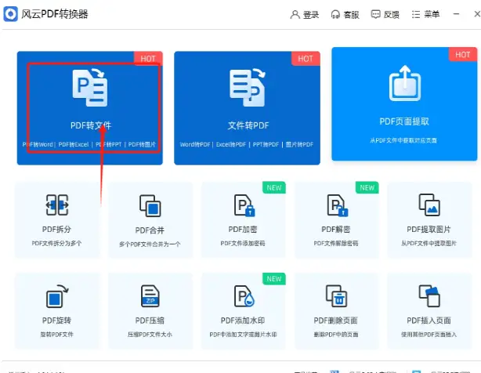Choose Word转PDF link
The height and width of the screenshot is (373, 481).
195,144
